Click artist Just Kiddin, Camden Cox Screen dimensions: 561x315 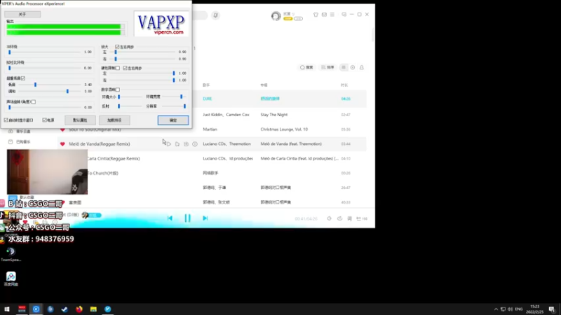[x=226, y=115]
